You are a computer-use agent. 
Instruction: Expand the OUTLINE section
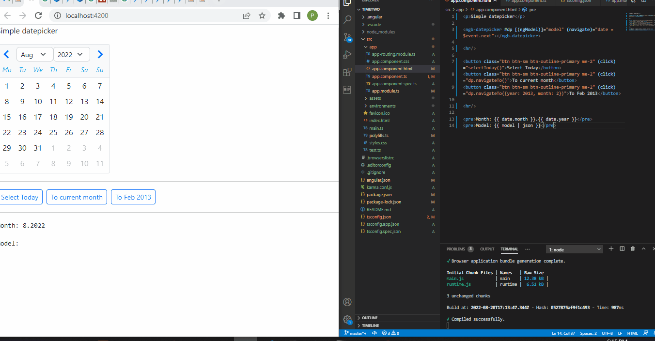[369, 318]
